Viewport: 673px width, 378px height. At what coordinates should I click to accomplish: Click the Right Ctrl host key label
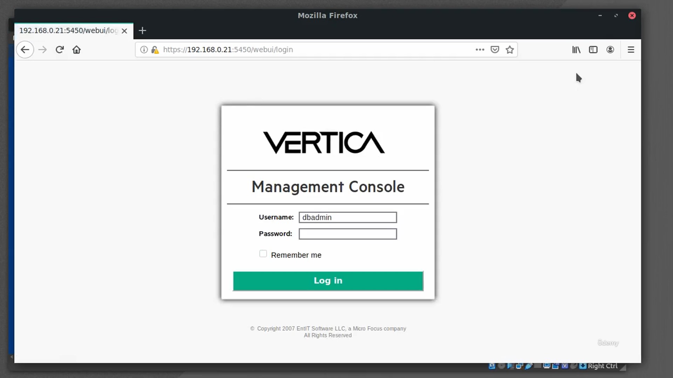point(603,366)
